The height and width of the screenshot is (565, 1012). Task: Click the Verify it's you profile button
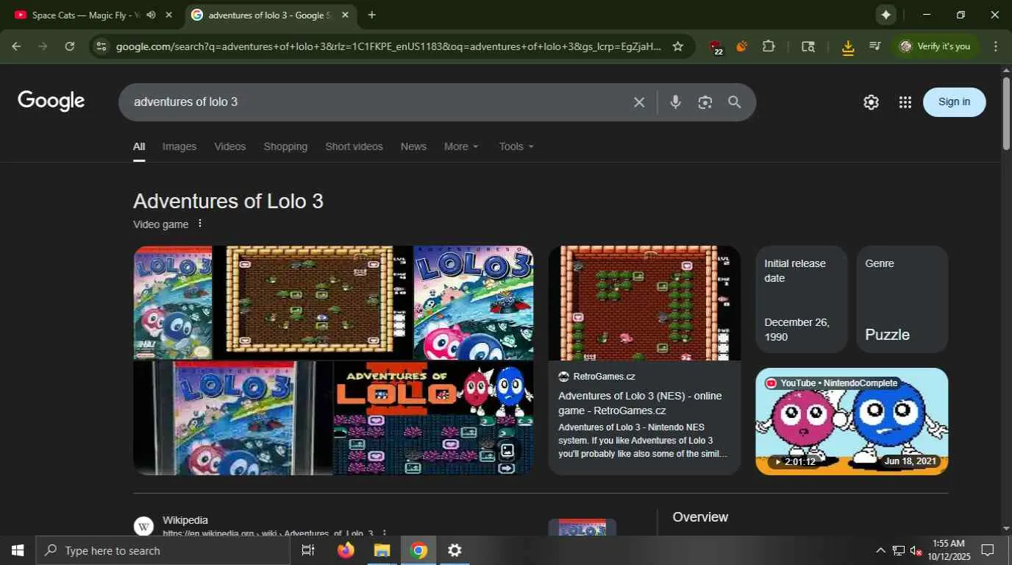click(936, 46)
